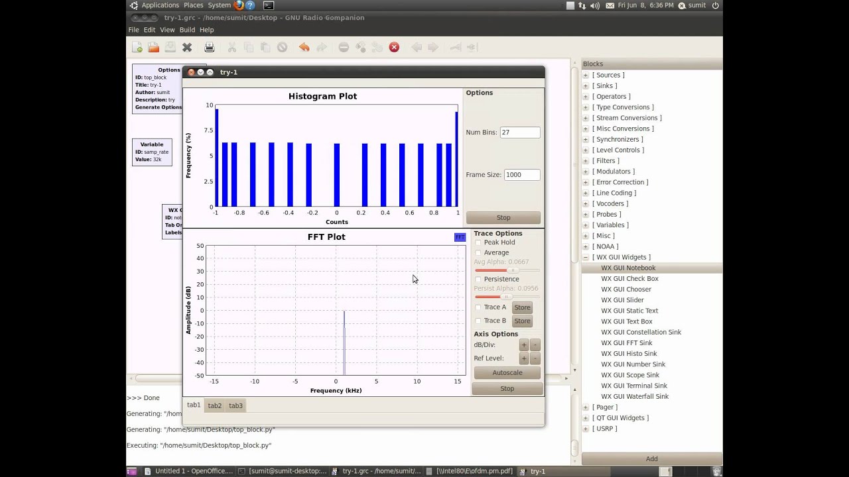This screenshot has height=477, width=849.
Task: Expand the Type Conversions category
Action: (586, 107)
